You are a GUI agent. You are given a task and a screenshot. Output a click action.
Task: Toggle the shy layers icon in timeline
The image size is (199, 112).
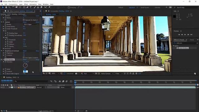pyautogui.click(x=60, y=81)
